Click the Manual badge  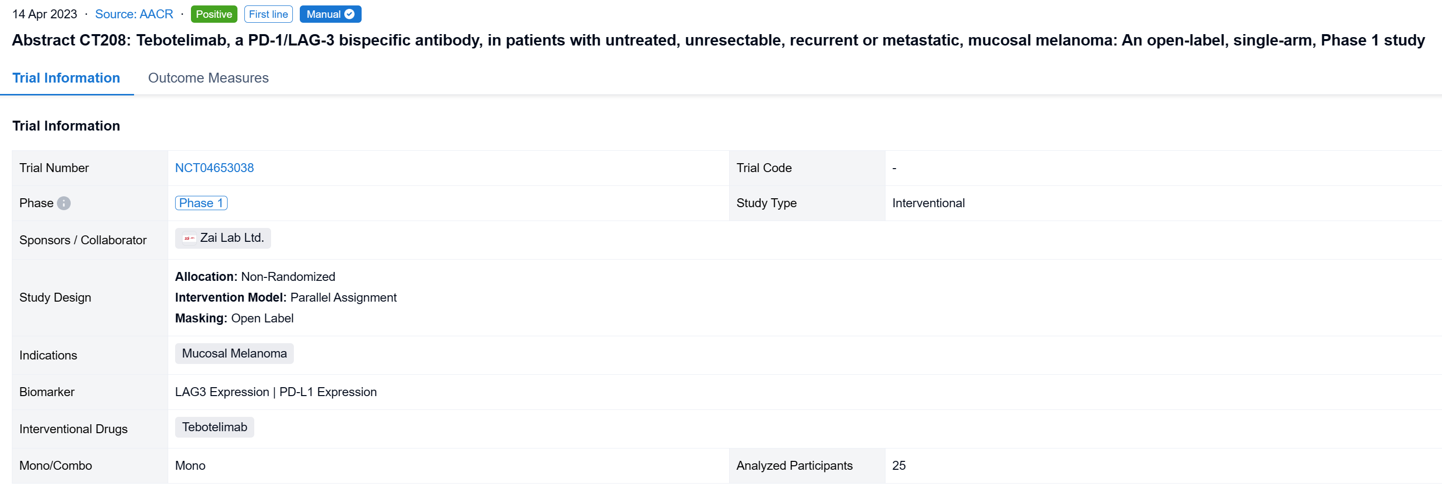tap(324, 14)
